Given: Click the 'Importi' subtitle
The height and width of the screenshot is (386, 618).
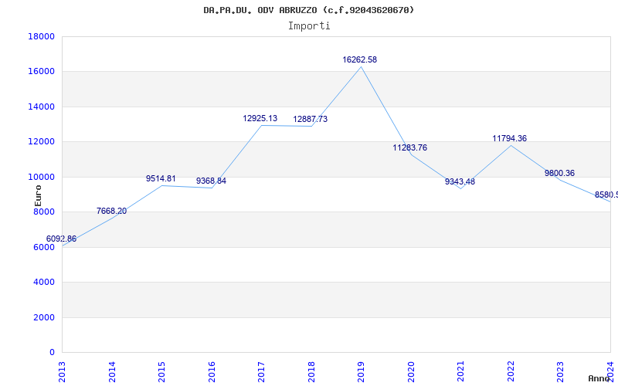Looking at the screenshot, I should [309, 26].
